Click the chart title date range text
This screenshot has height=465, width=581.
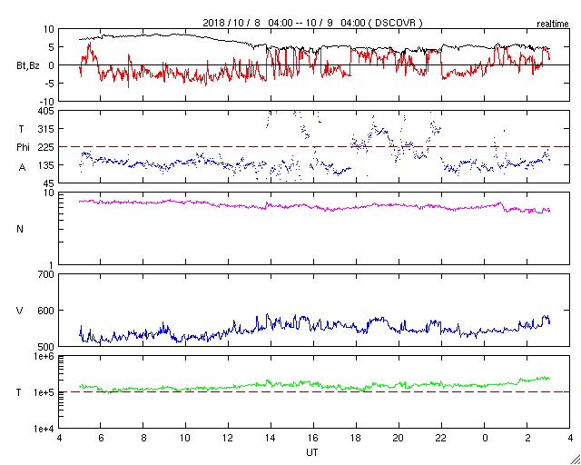312,23
